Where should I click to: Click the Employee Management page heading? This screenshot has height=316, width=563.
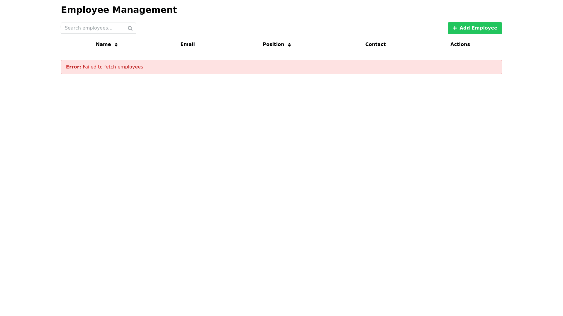pyautogui.click(x=119, y=10)
